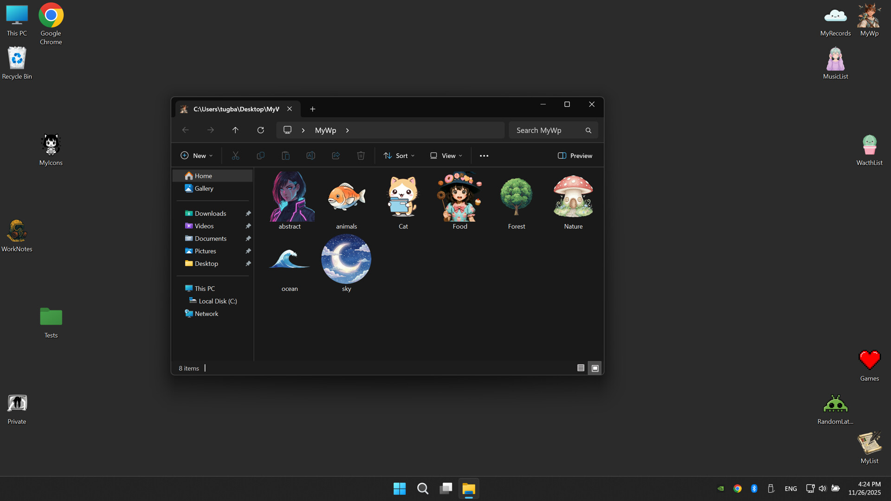Open the Downloads folder in the sidebar
This screenshot has width=891, height=501.
click(210, 213)
